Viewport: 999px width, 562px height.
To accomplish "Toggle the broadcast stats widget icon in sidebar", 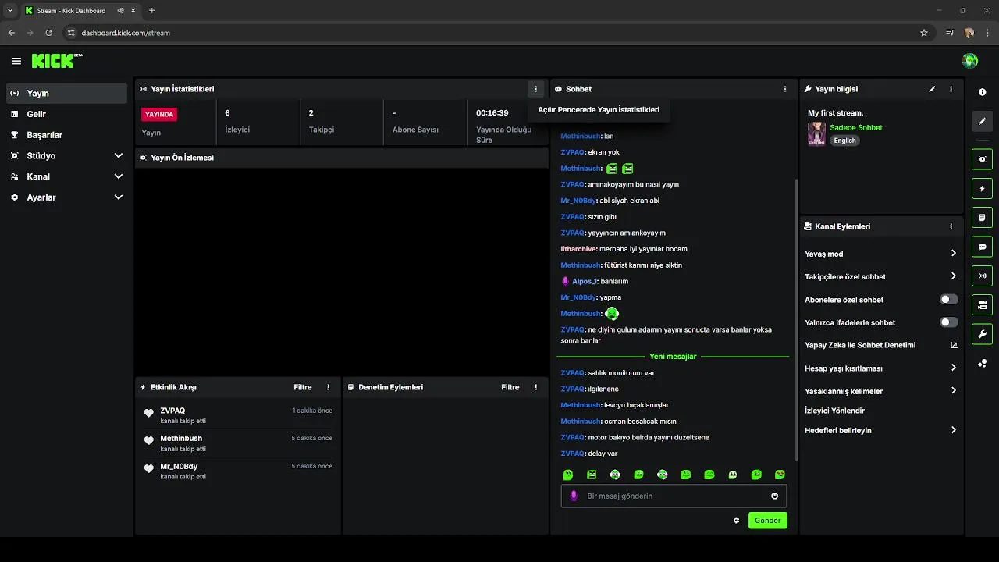I will pos(982,276).
